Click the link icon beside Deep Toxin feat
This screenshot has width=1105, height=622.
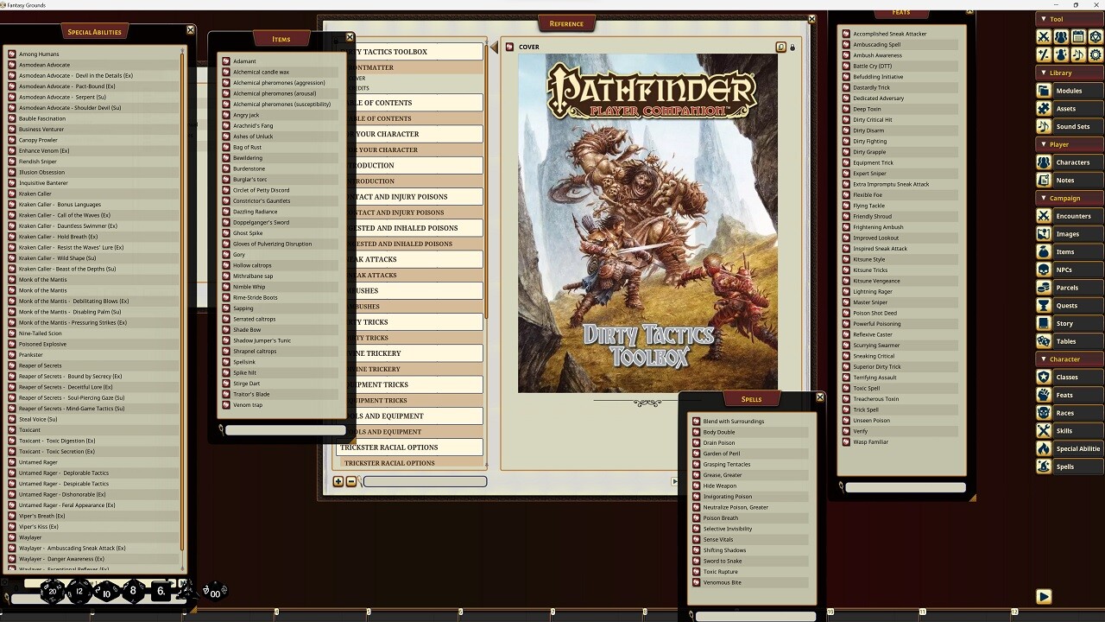[x=846, y=109]
